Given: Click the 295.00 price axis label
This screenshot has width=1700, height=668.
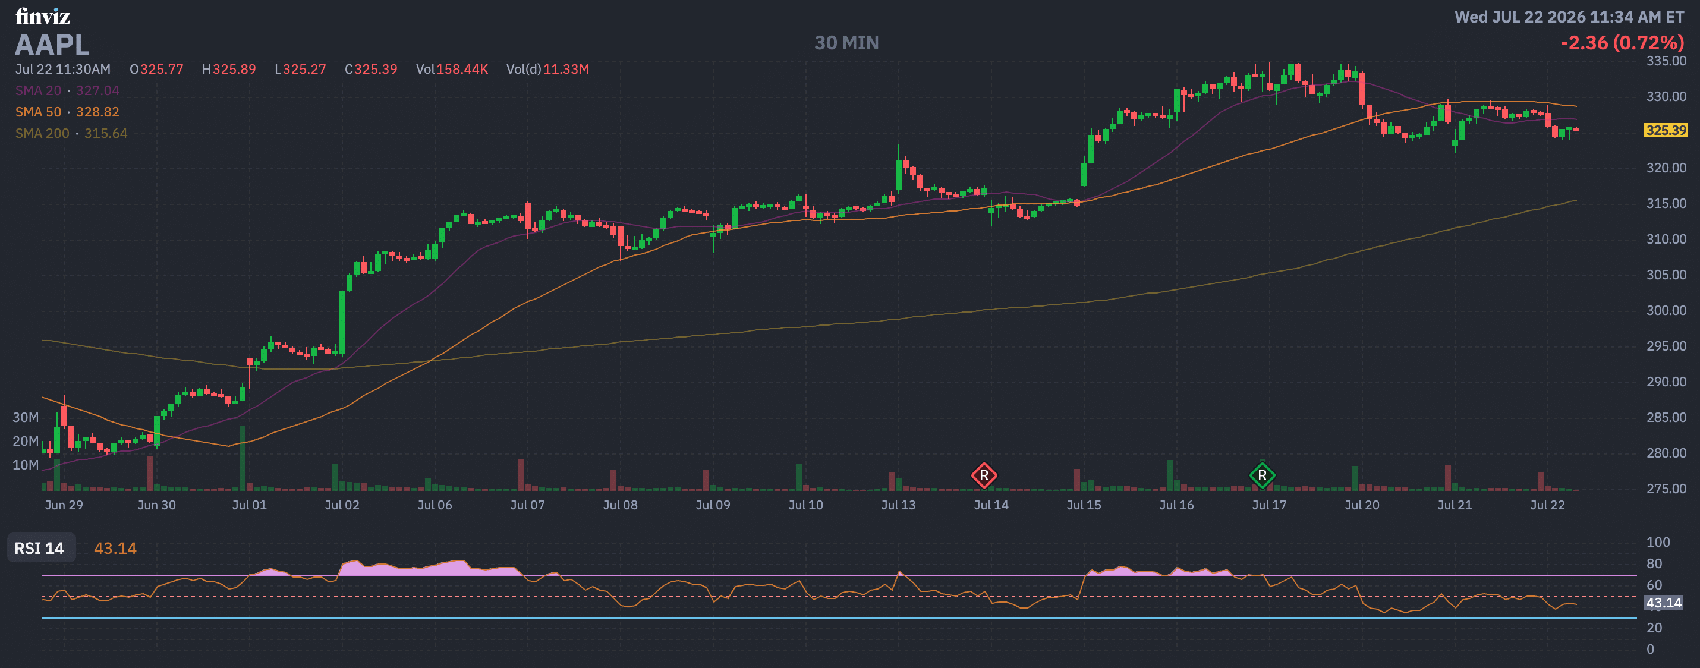Looking at the screenshot, I should 1666,346.
